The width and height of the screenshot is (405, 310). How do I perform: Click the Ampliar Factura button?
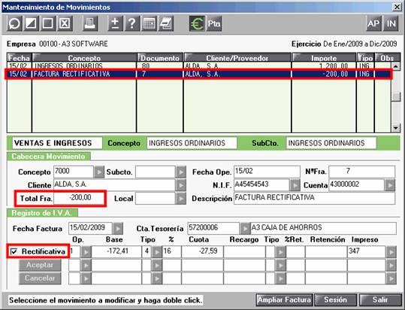(x=284, y=300)
